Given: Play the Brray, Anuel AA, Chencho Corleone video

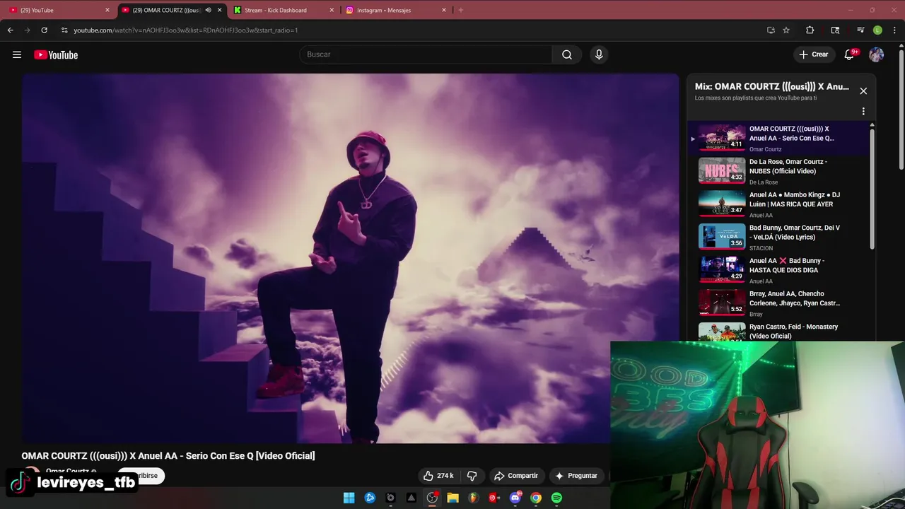Looking at the screenshot, I should [778, 303].
